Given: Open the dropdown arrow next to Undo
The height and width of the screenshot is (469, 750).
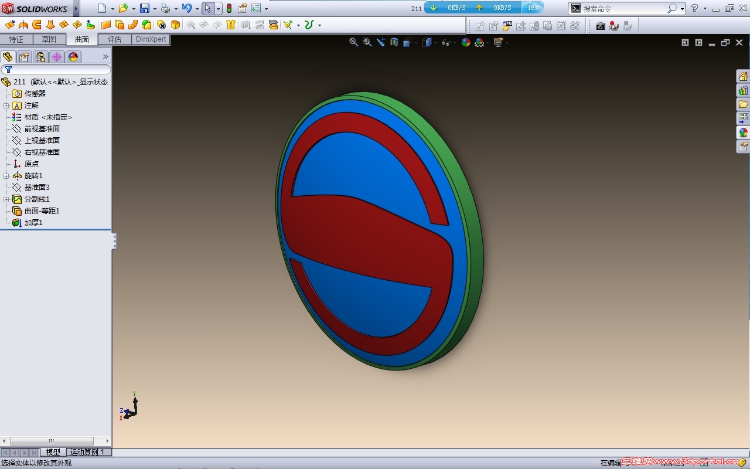Looking at the screenshot, I should [196, 9].
